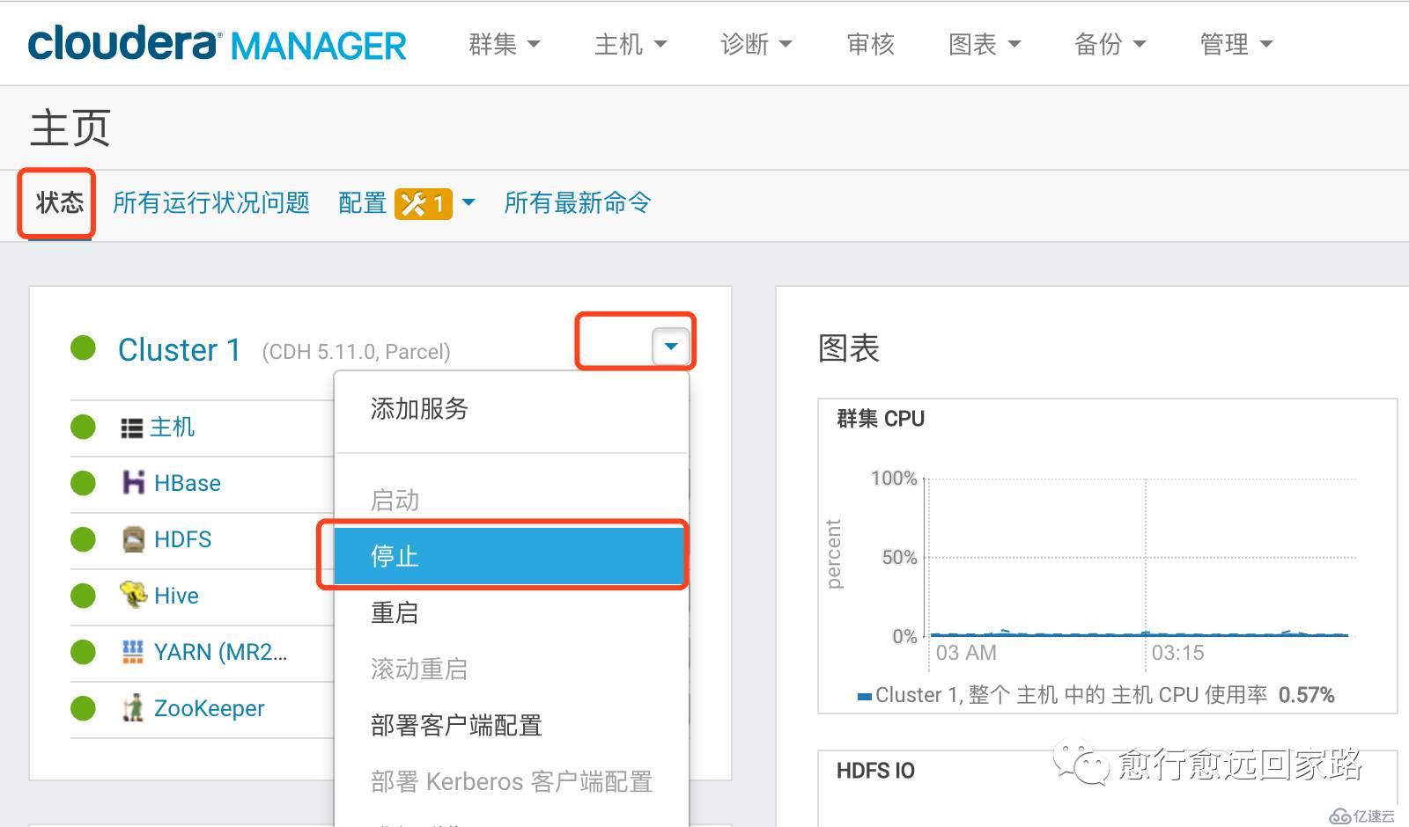Open the 诊断 menu
Screen dimensions: 1409x827
click(756, 44)
